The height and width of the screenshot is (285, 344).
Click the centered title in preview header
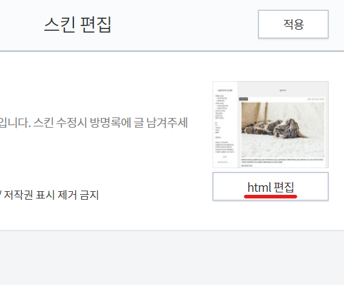pos(283,90)
